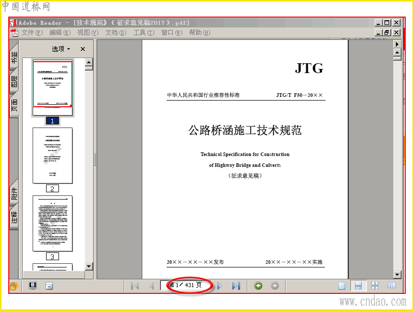Image resolution: width=414 pixels, height=311 pixels.
Task: Click the 20××-××-××发布 text
Action: (195, 262)
